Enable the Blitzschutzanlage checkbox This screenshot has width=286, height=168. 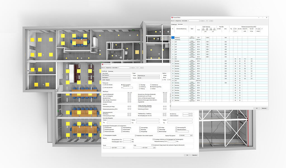click(158, 132)
